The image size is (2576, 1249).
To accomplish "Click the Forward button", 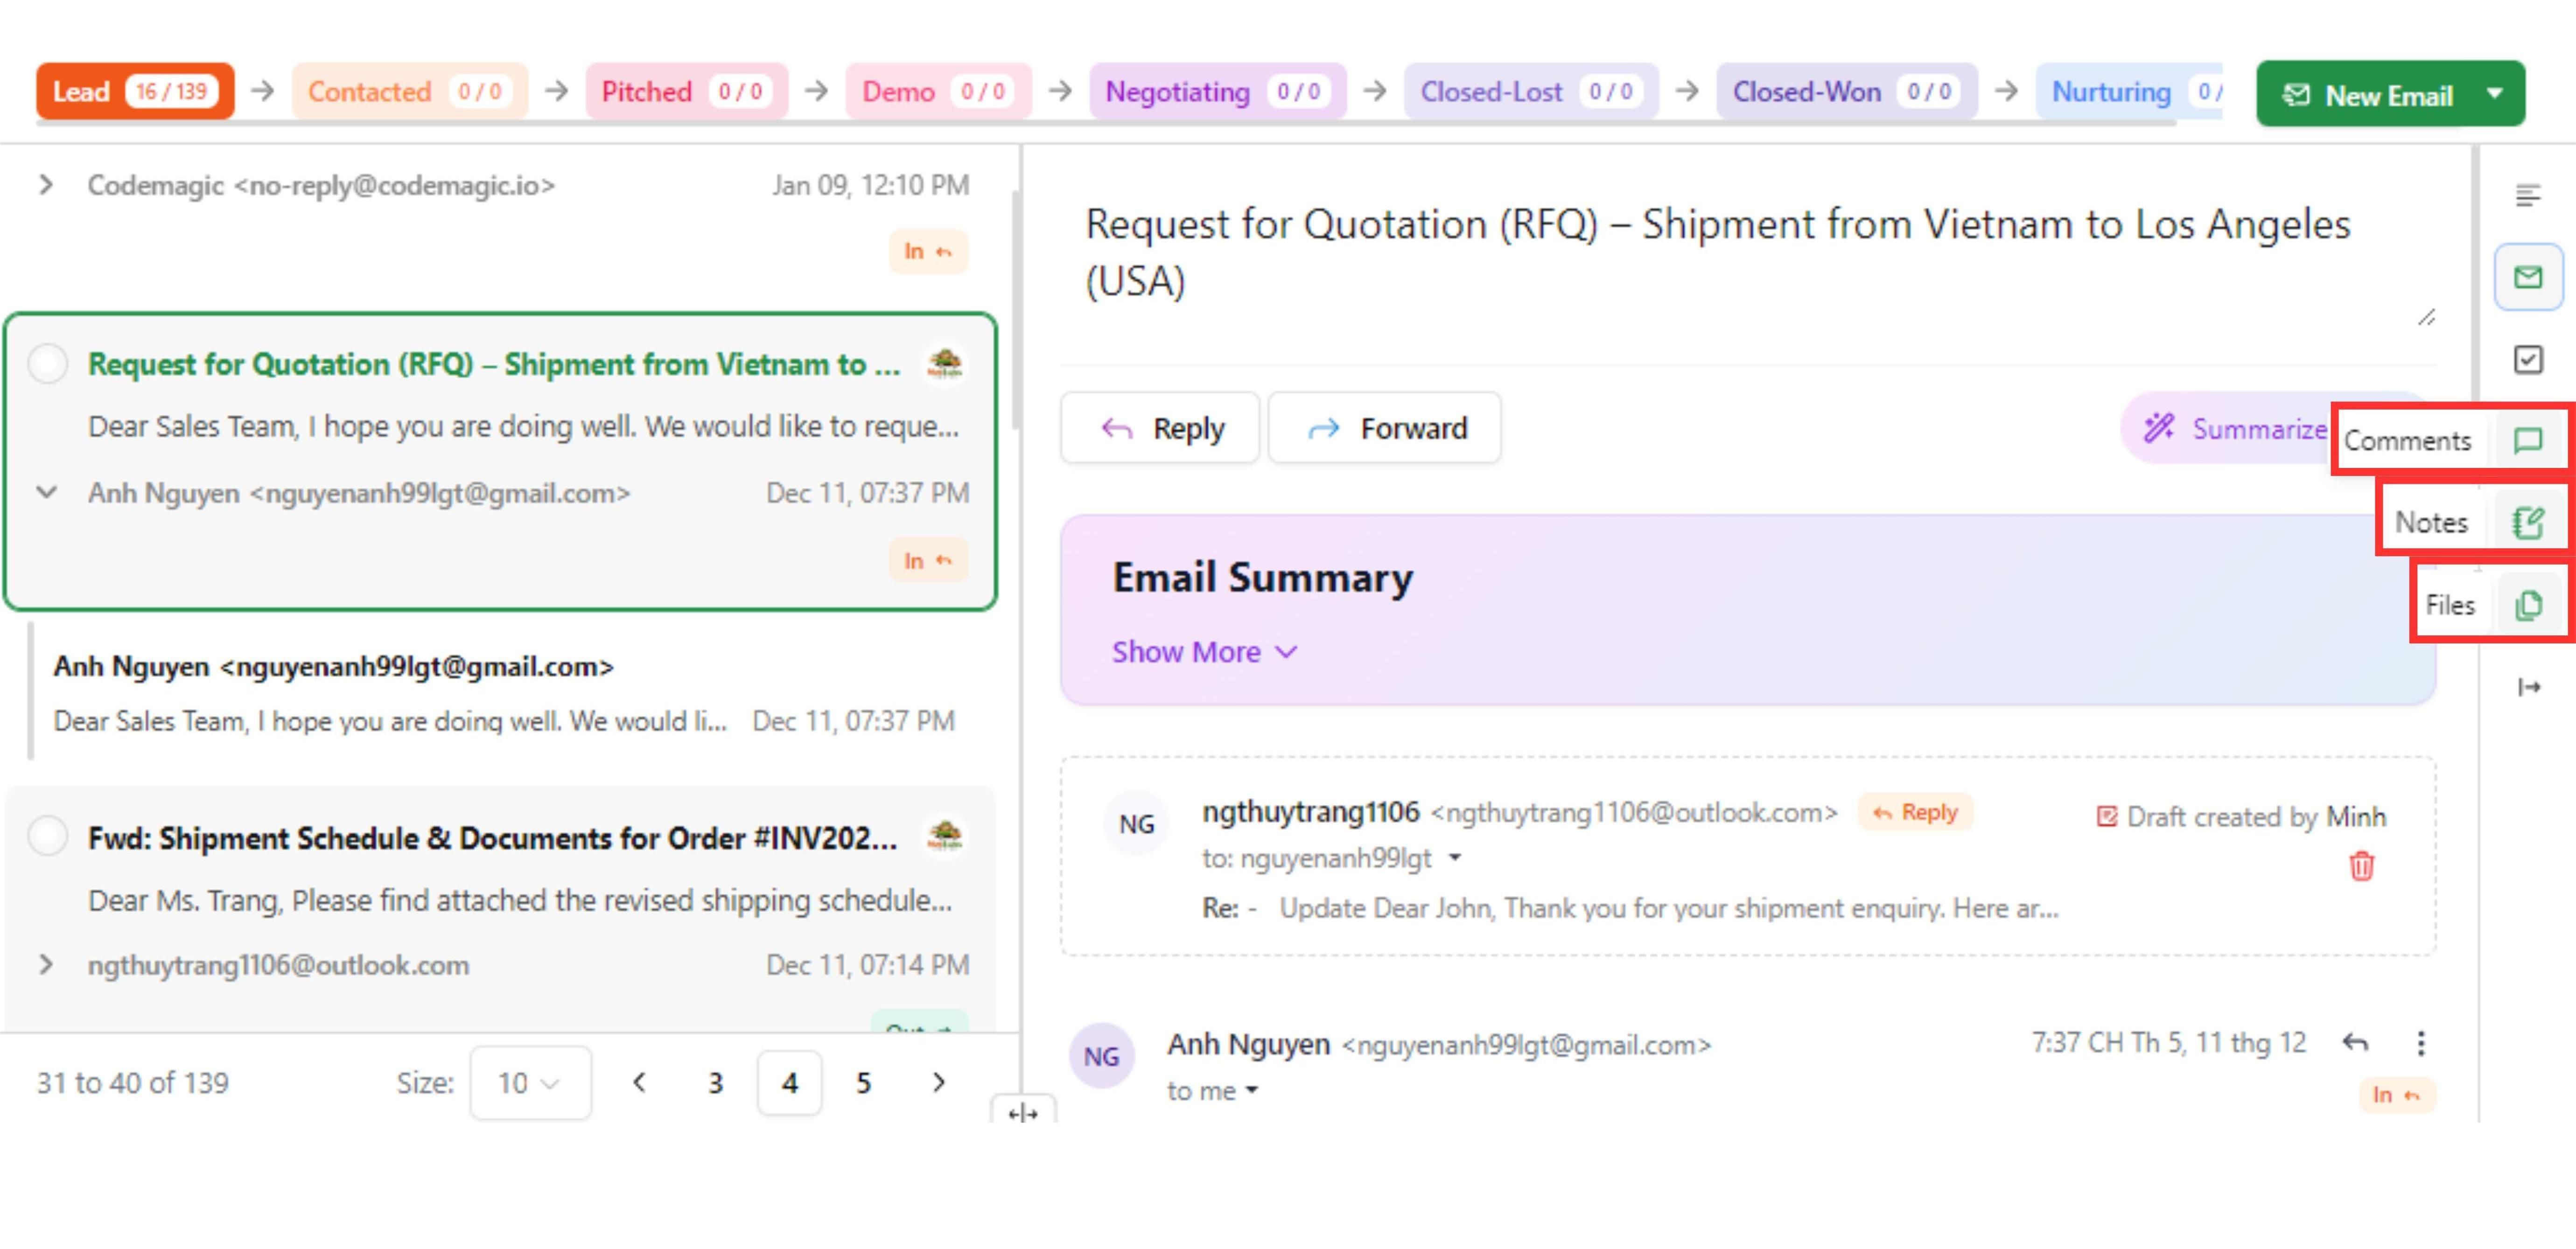I will pyautogui.click(x=1385, y=428).
